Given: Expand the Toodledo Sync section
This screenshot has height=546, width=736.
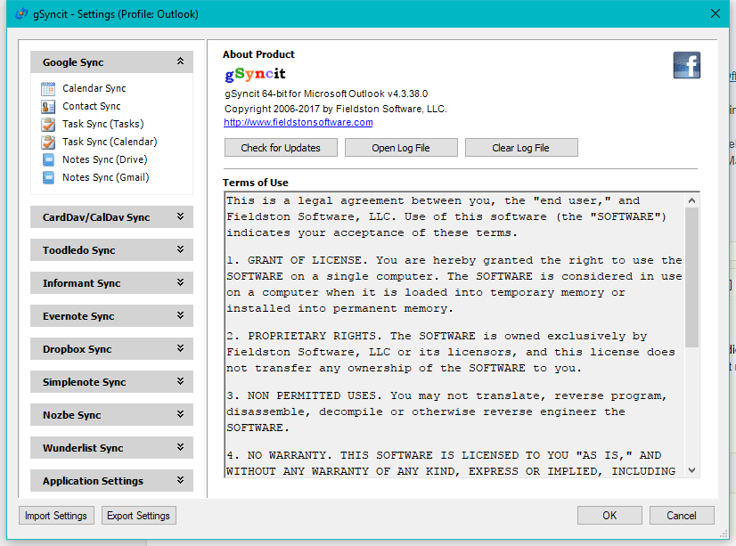Looking at the screenshot, I should pos(111,249).
